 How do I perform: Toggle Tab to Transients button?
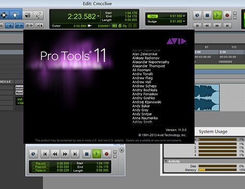coord(9,26)
